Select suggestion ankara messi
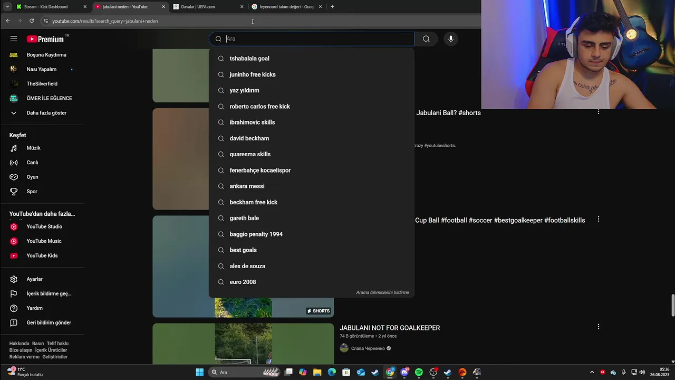Screen dimensions: 675x380 click(x=312, y=186)
